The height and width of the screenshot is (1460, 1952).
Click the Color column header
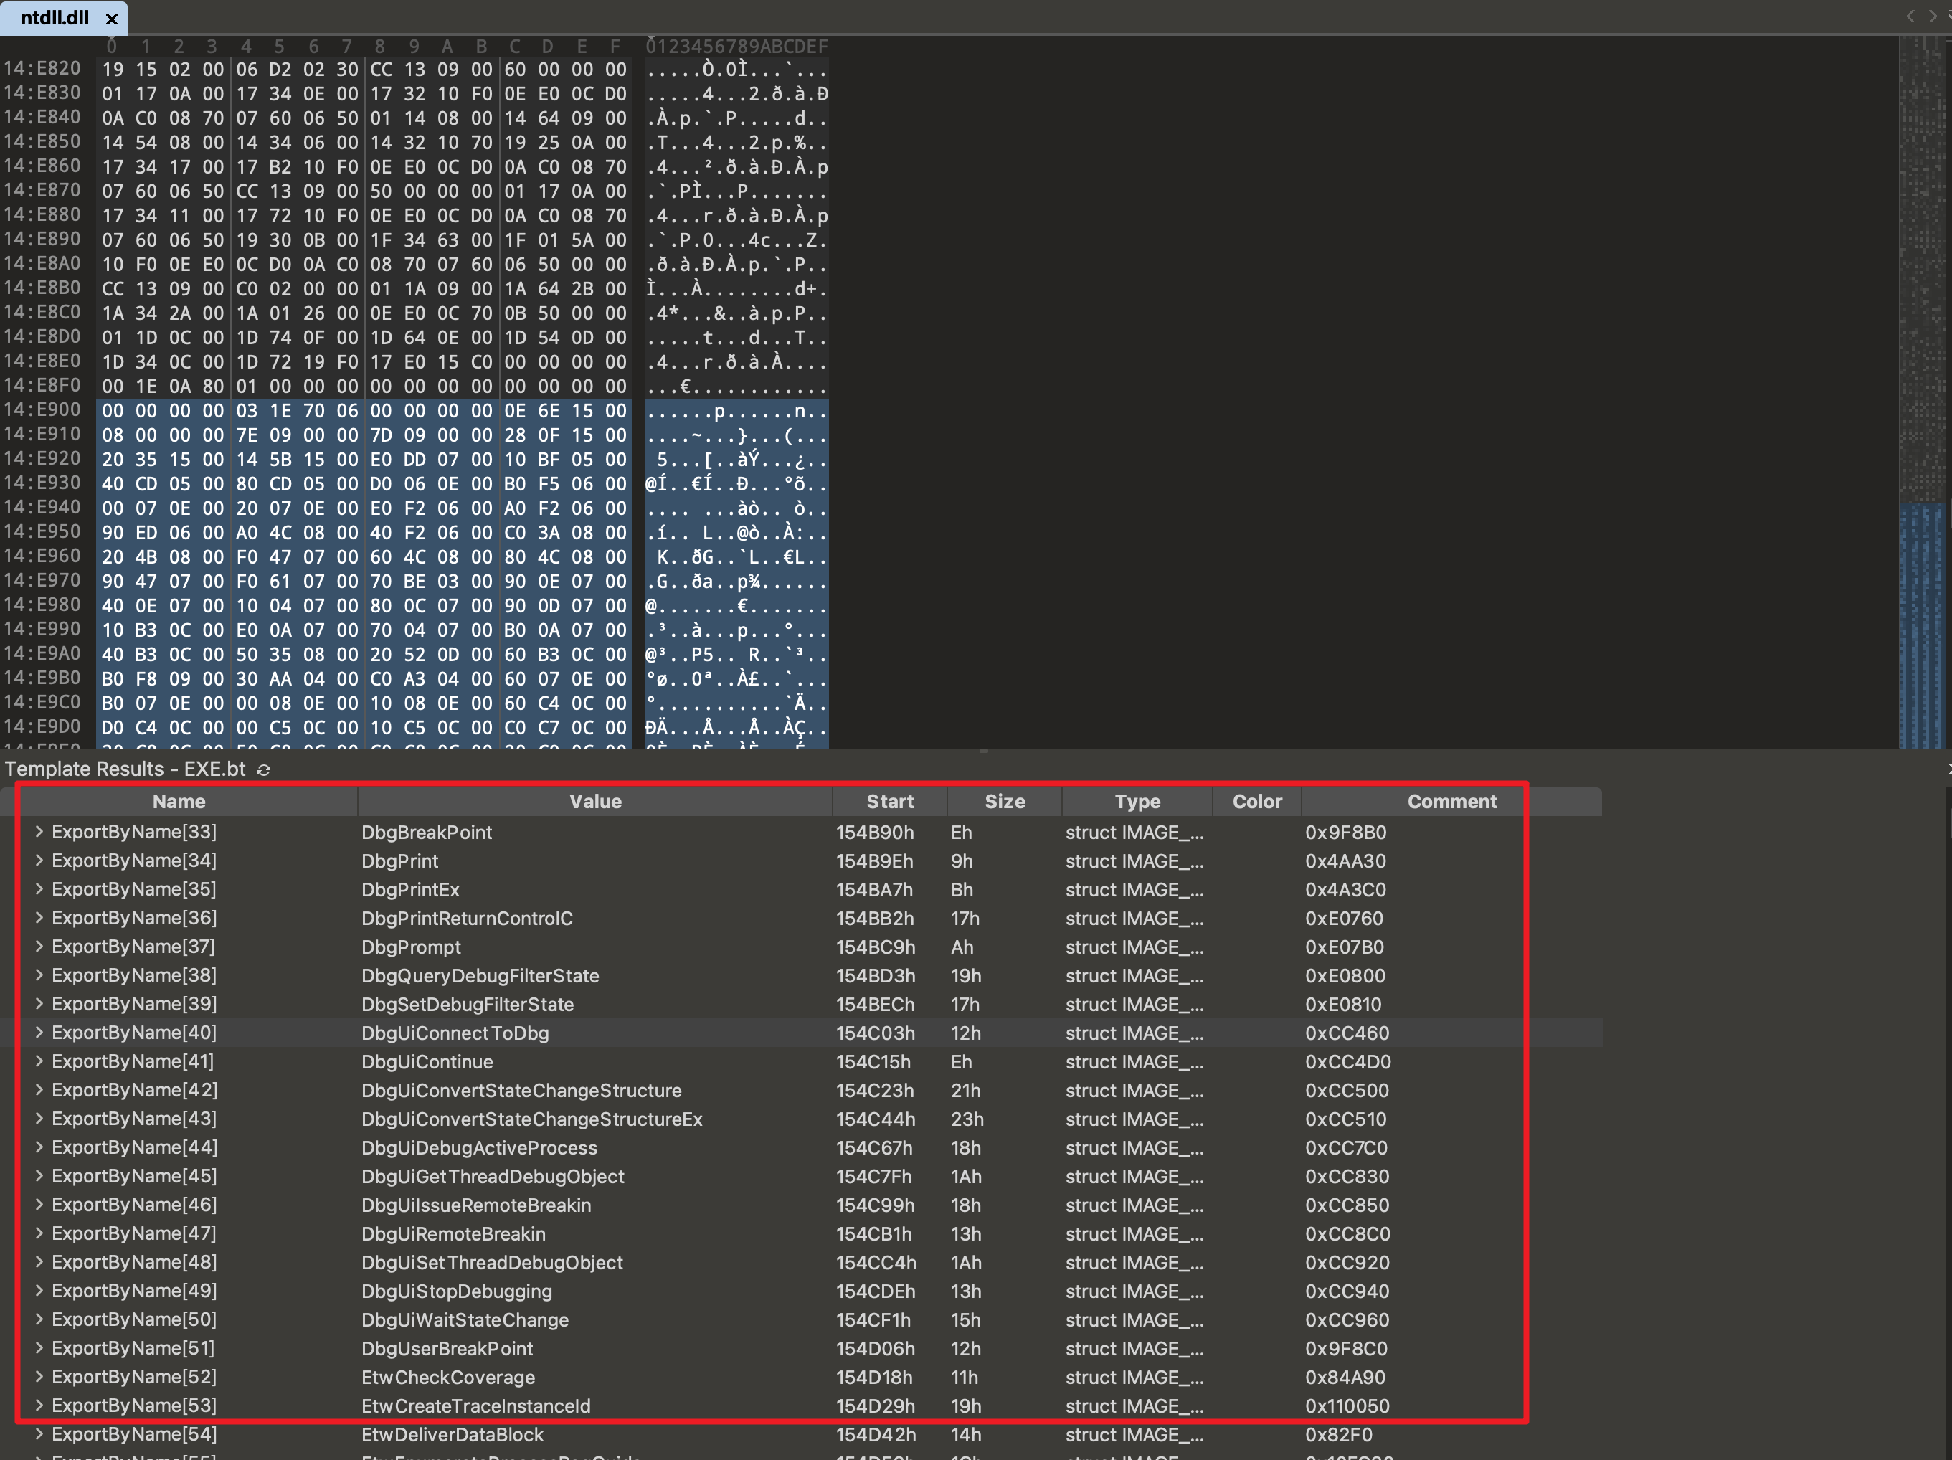(x=1256, y=801)
